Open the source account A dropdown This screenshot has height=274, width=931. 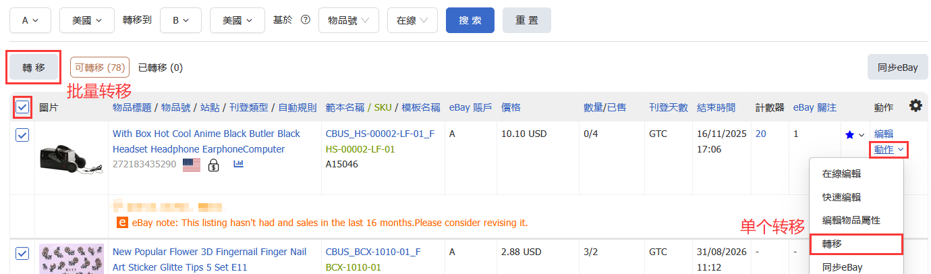tap(31, 20)
